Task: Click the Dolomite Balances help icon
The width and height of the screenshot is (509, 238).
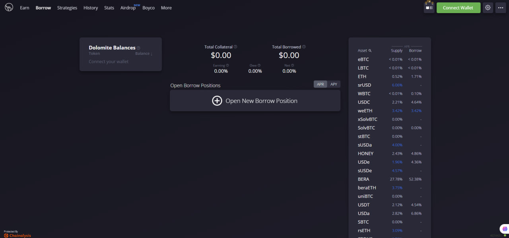Action: [138, 48]
